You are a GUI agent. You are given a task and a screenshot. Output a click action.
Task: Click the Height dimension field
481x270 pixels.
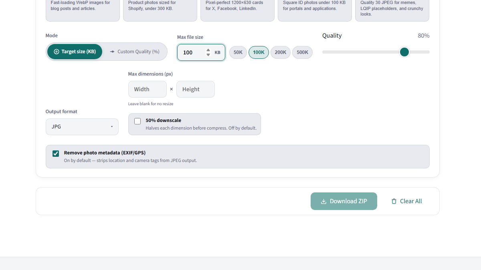point(196,89)
